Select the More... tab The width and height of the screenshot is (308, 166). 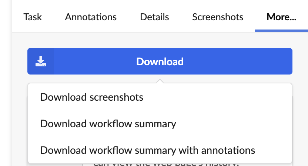coord(281,17)
